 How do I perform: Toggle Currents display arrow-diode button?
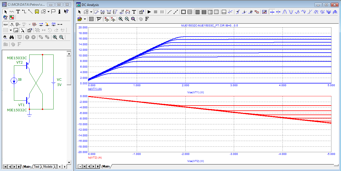tap(41, 25)
